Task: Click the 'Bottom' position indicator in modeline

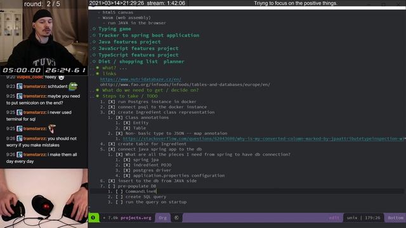Action: coord(395,218)
